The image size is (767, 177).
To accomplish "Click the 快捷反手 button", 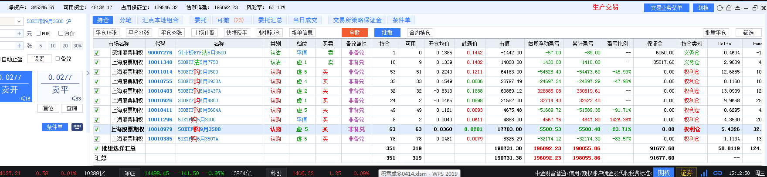I will 237,33.
